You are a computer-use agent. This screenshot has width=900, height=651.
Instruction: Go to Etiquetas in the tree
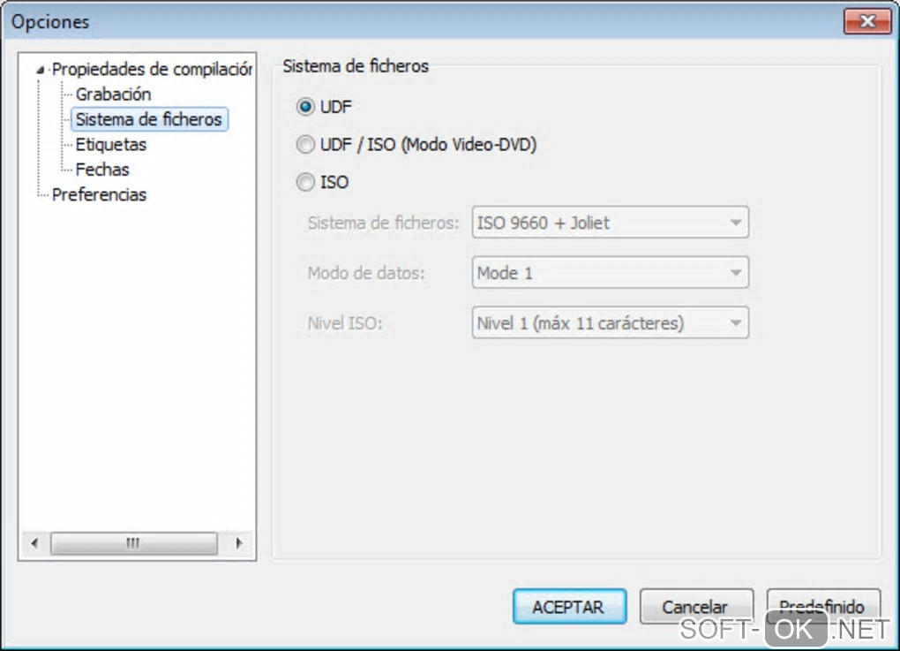pos(111,145)
